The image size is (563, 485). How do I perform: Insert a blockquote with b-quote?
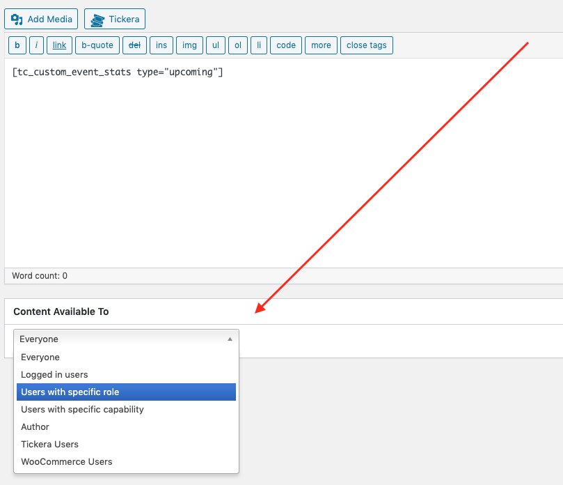pyautogui.click(x=97, y=45)
